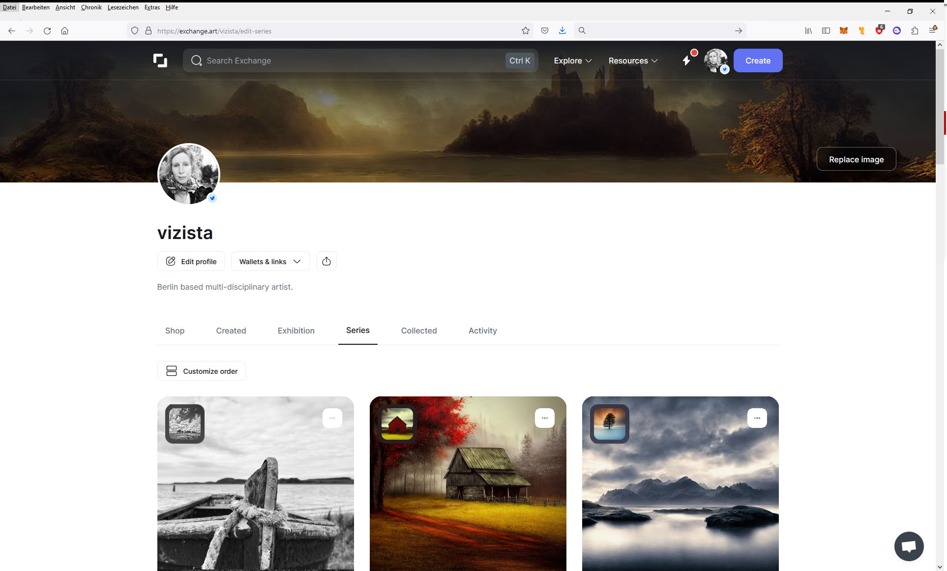The height and width of the screenshot is (571, 947).
Task: Click the purple circle extension icon
Action: pyautogui.click(x=897, y=30)
